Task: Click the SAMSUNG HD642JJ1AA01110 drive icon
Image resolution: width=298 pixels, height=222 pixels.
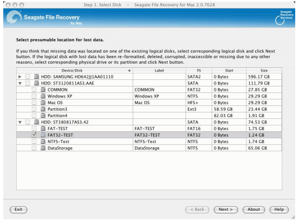Action: point(37,77)
